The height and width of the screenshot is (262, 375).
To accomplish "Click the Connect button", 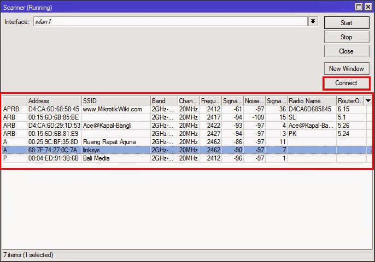I will (346, 83).
